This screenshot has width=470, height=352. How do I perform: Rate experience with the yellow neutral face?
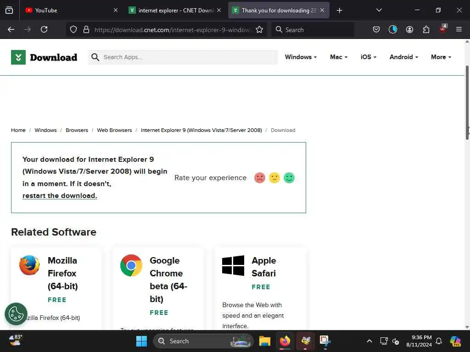[x=274, y=178]
